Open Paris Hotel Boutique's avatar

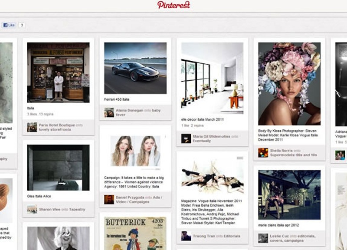click(x=32, y=127)
